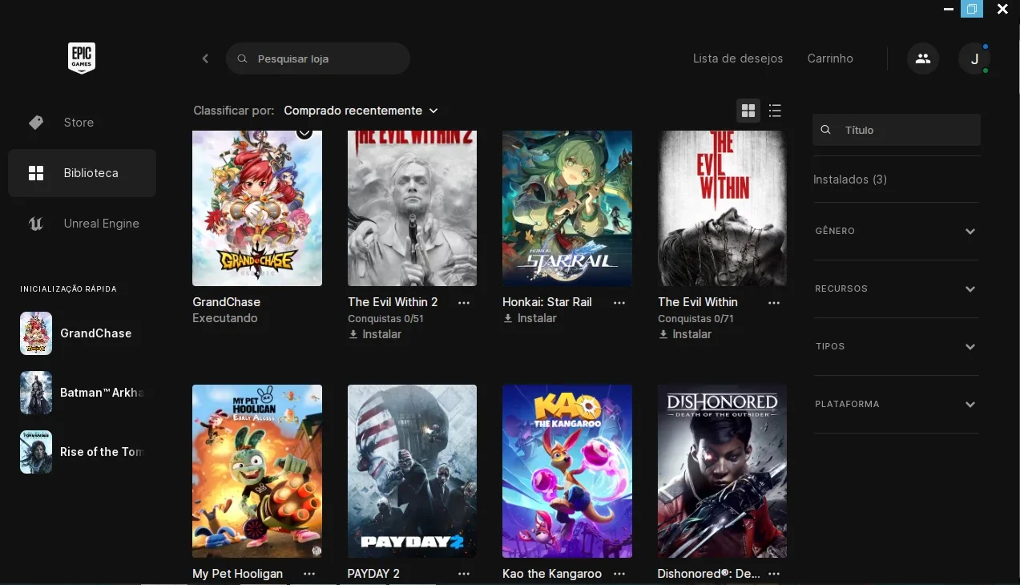
Task: Open Unreal Engine section label
Action: pyautogui.click(x=102, y=224)
